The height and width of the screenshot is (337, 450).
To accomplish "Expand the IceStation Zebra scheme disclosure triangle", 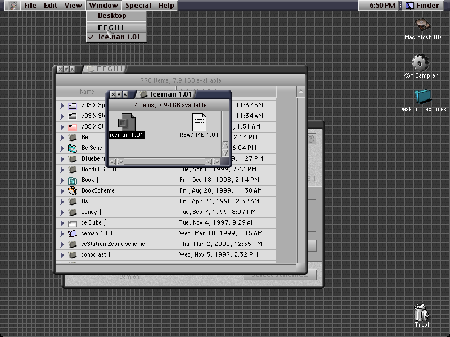I will (x=62, y=244).
